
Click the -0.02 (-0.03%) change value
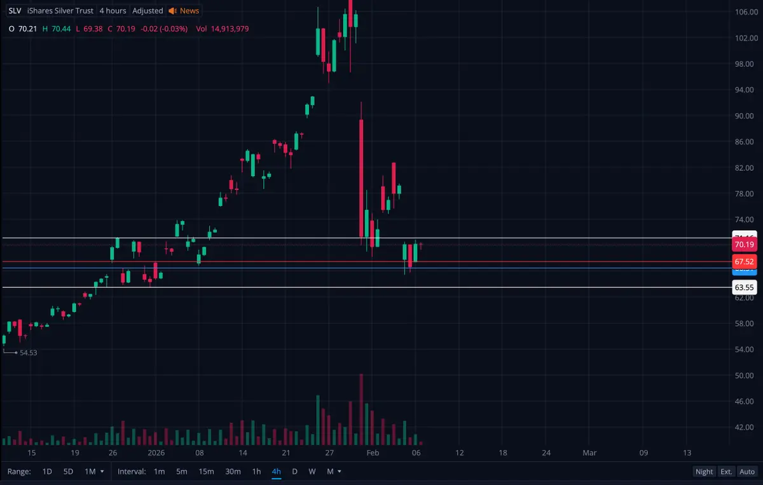[x=163, y=29]
